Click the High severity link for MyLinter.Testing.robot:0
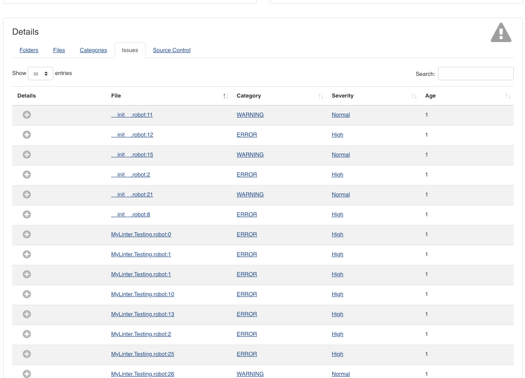The width and height of the screenshot is (525, 378). pos(337,234)
